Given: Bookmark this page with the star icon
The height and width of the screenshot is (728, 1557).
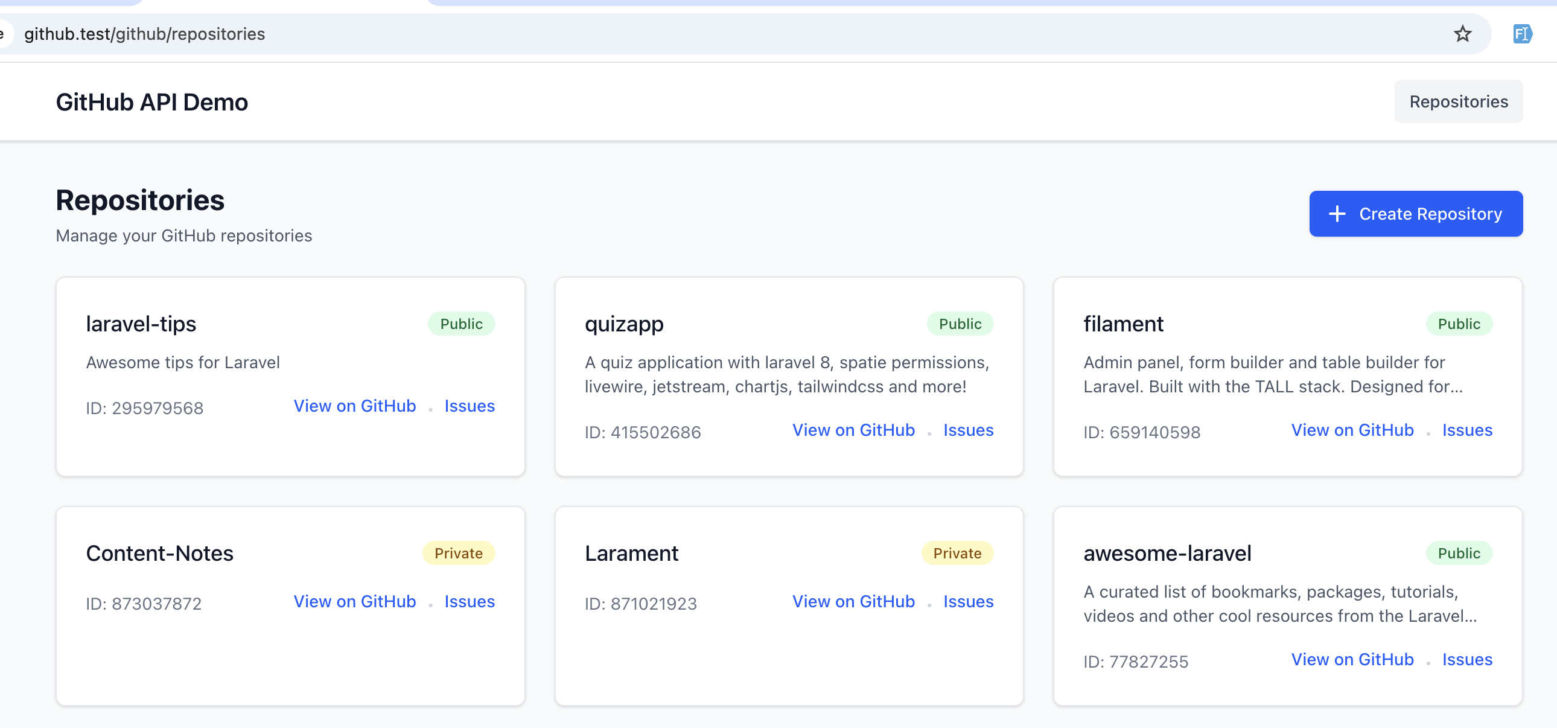Looking at the screenshot, I should [1462, 34].
